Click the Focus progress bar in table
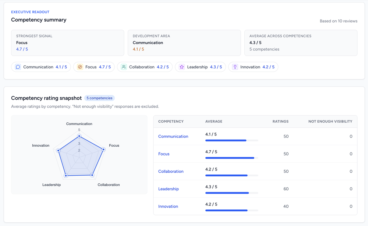The height and width of the screenshot is (226, 368). [231, 158]
